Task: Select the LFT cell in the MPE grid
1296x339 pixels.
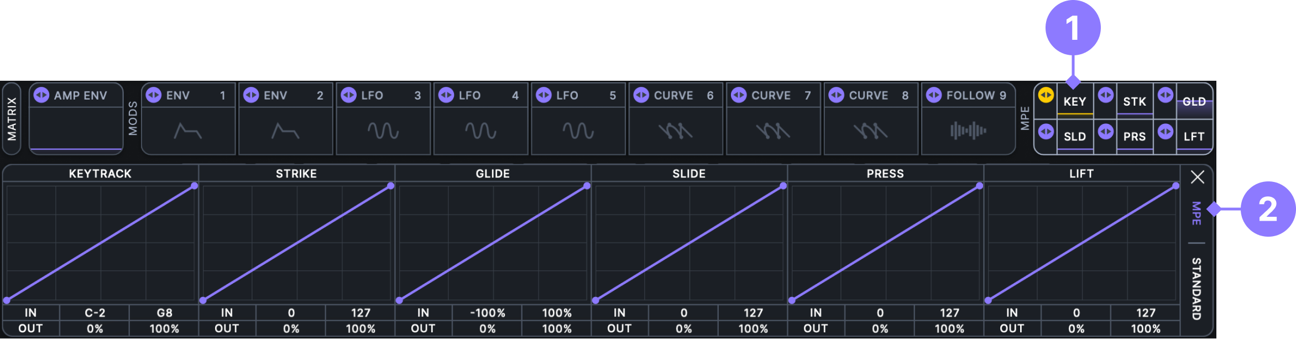Action: 1194,137
